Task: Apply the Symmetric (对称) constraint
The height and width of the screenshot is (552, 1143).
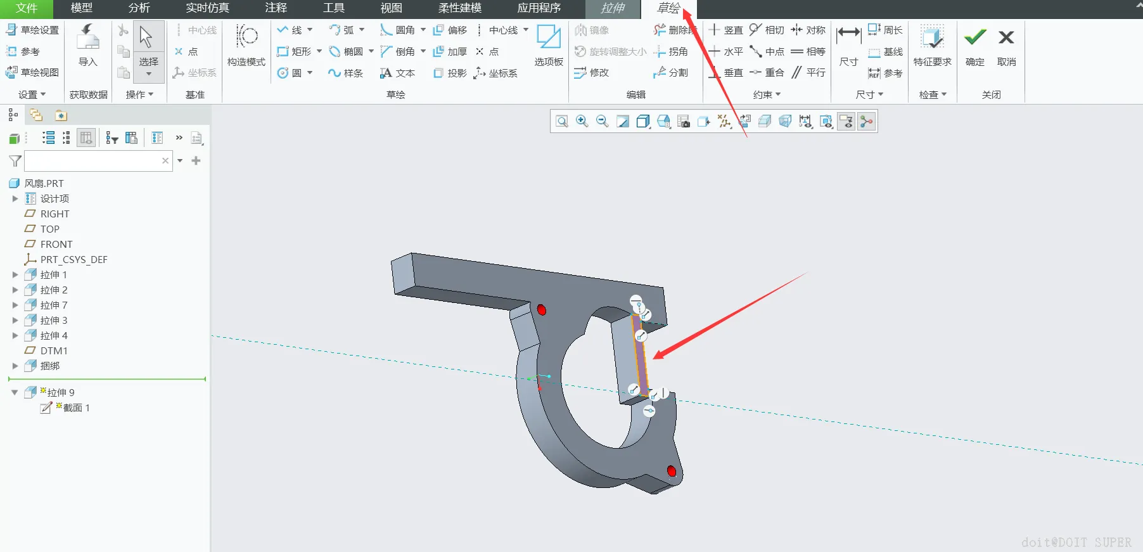Action: tap(808, 30)
